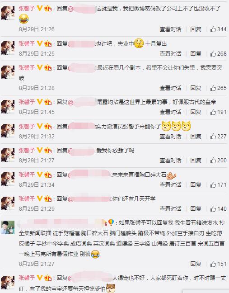This screenshot has height=293, width=229.
Task: Click 回复 on the 21:28 comment
Action: point(196,88)
